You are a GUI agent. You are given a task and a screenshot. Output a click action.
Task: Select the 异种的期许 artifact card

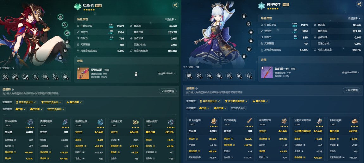19,140
